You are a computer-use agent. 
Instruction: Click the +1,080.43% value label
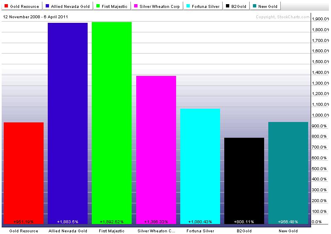[200, 222]
